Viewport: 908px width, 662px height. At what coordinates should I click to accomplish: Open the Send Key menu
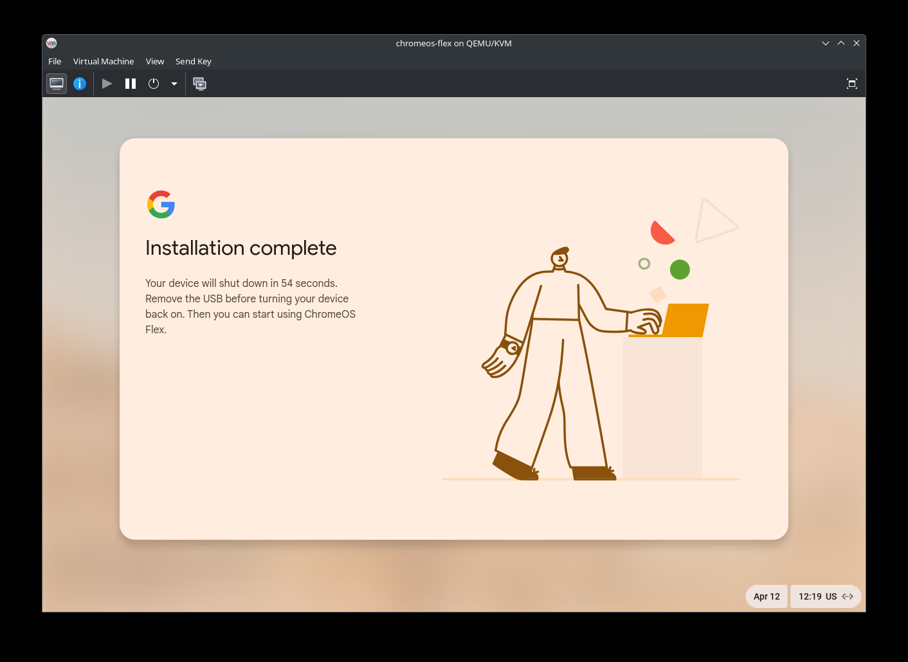194,61
